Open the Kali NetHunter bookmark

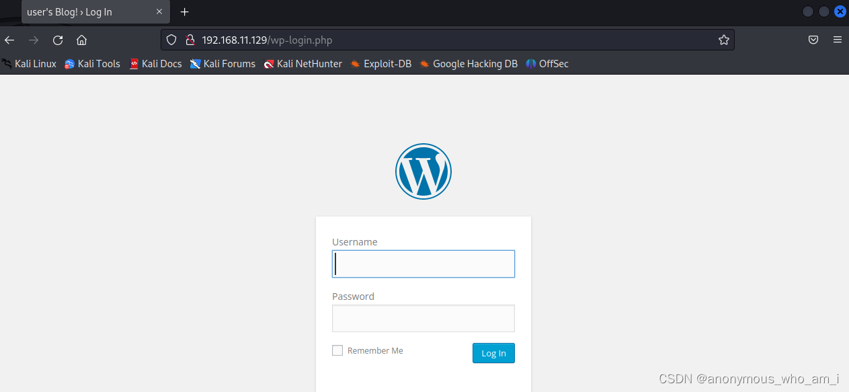pos(303,64)
